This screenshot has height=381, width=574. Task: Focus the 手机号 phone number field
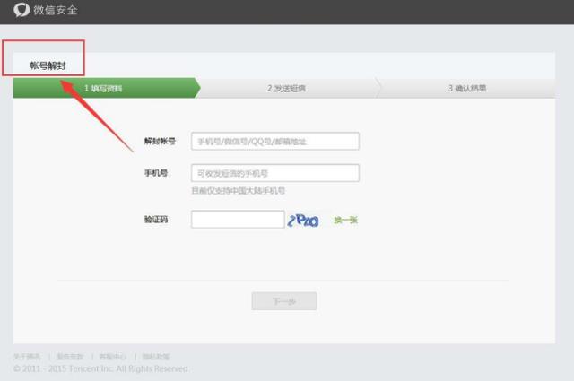[274, 173]
